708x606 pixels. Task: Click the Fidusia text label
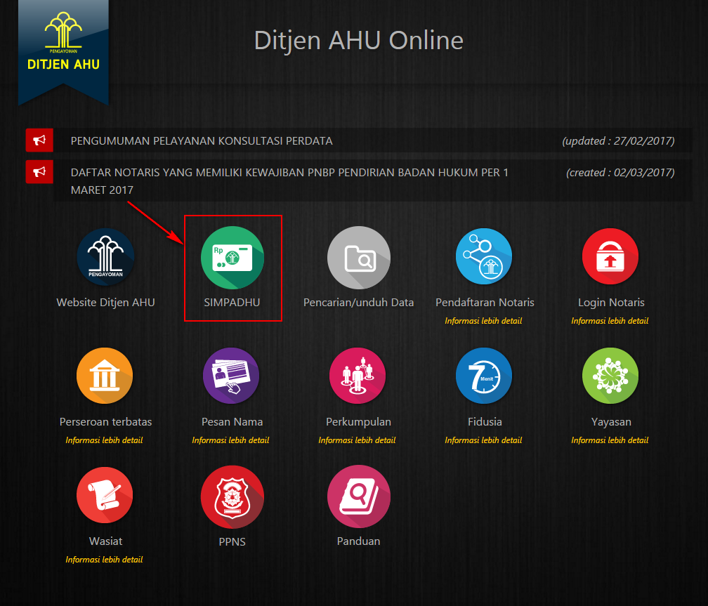485,422
